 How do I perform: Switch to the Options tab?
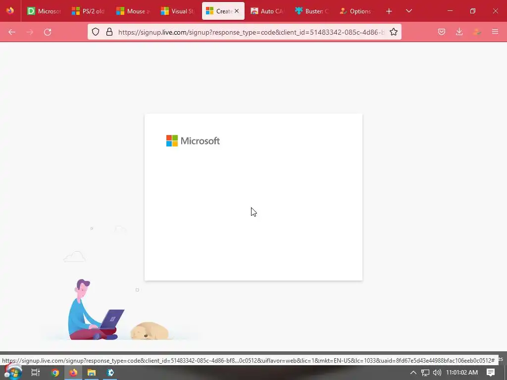tap(356, 11)
